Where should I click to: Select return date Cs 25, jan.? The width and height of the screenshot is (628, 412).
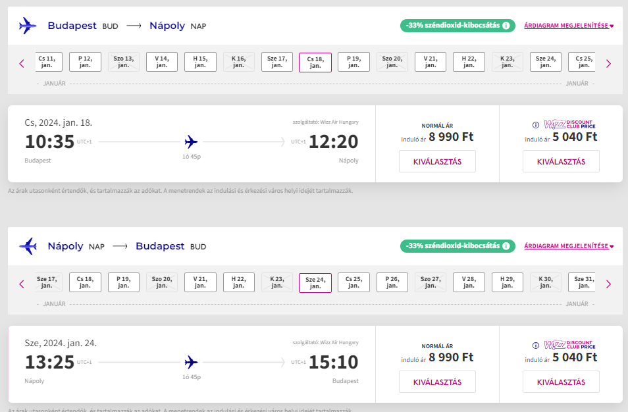353,283
